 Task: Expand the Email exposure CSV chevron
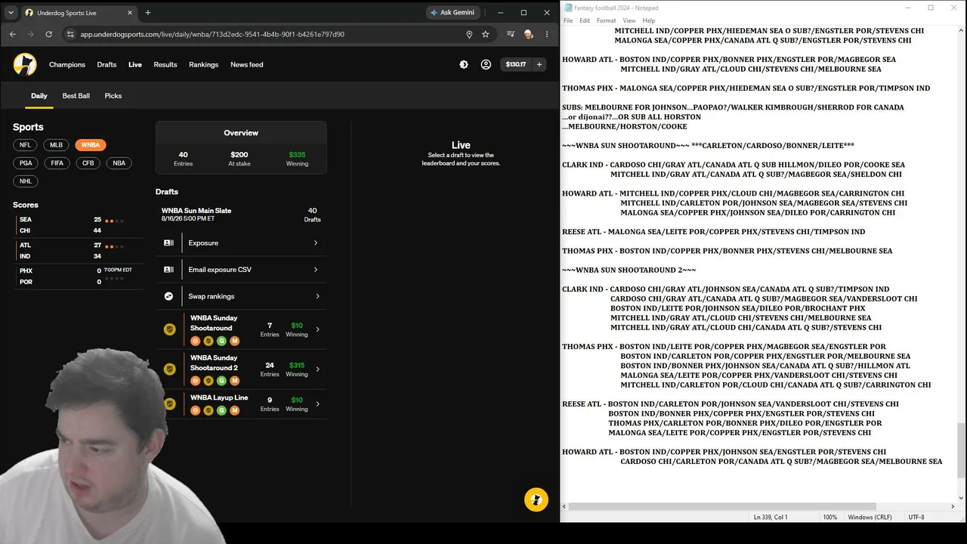(316, 270)
